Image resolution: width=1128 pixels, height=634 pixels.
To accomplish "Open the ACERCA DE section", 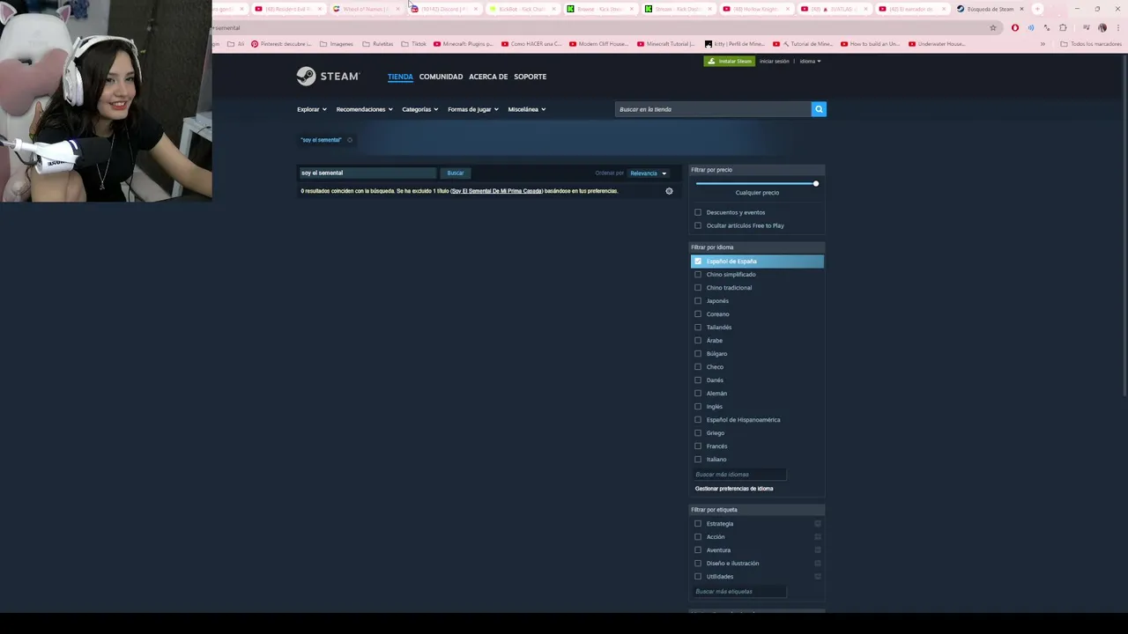I will 488,77.
